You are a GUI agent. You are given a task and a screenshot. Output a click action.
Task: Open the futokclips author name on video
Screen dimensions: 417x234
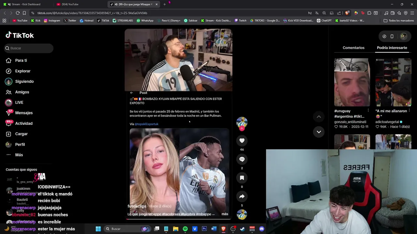tap(137, 206)
